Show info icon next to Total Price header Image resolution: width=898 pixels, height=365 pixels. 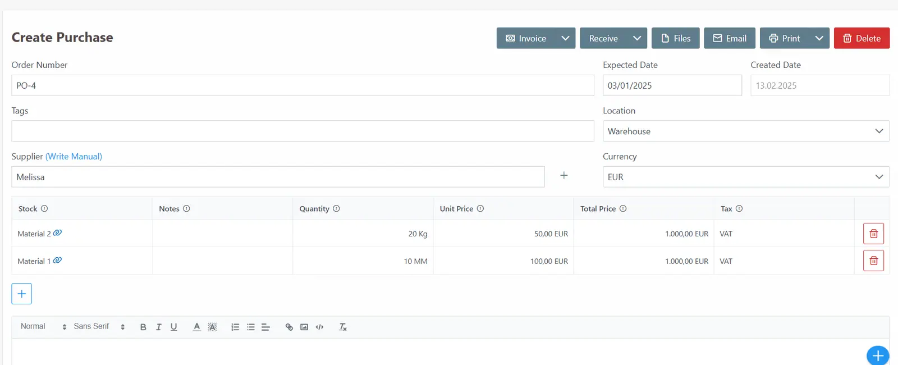click(623, 208)
